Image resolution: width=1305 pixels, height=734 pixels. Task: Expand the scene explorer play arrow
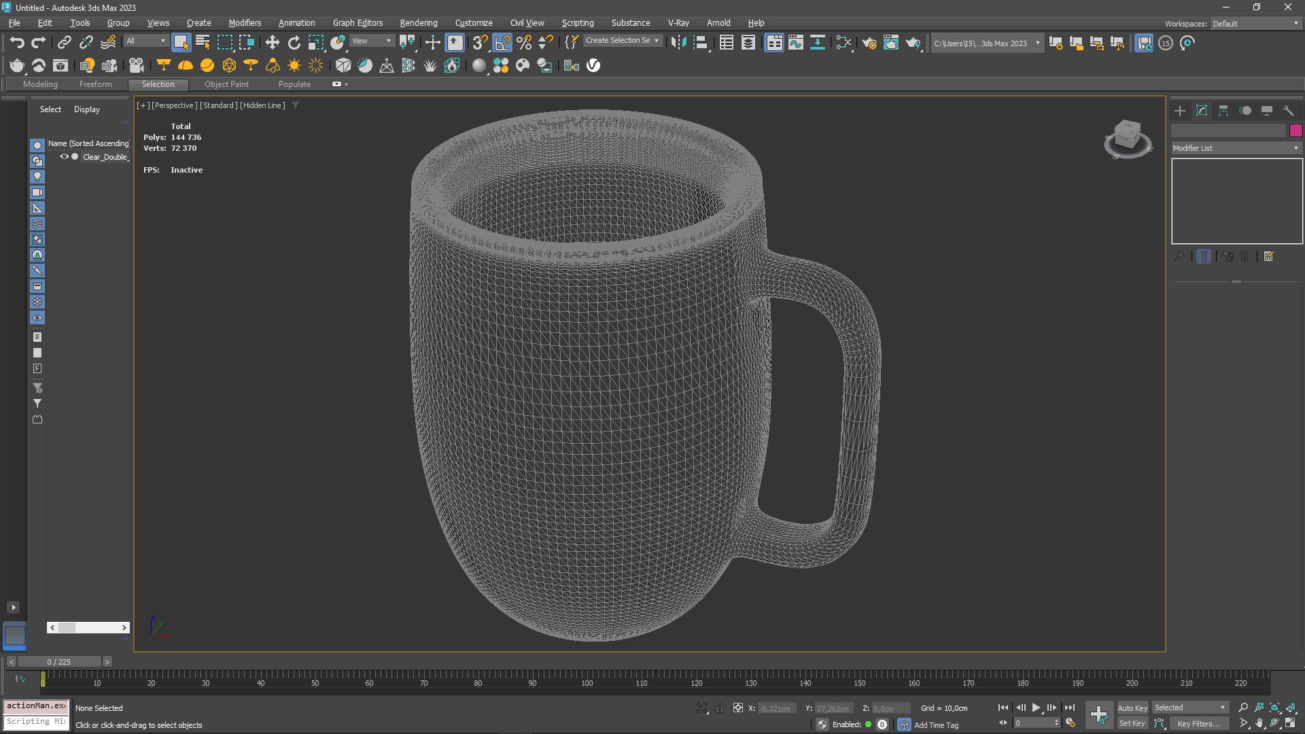[13, 608]
